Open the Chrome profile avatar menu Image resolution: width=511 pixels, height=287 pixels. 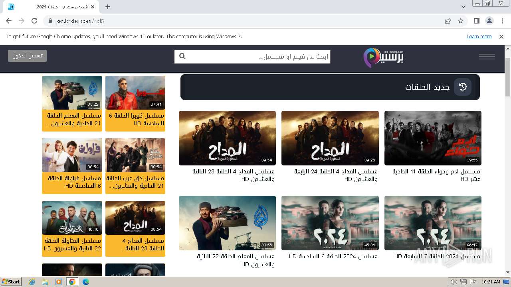(489, 21)
